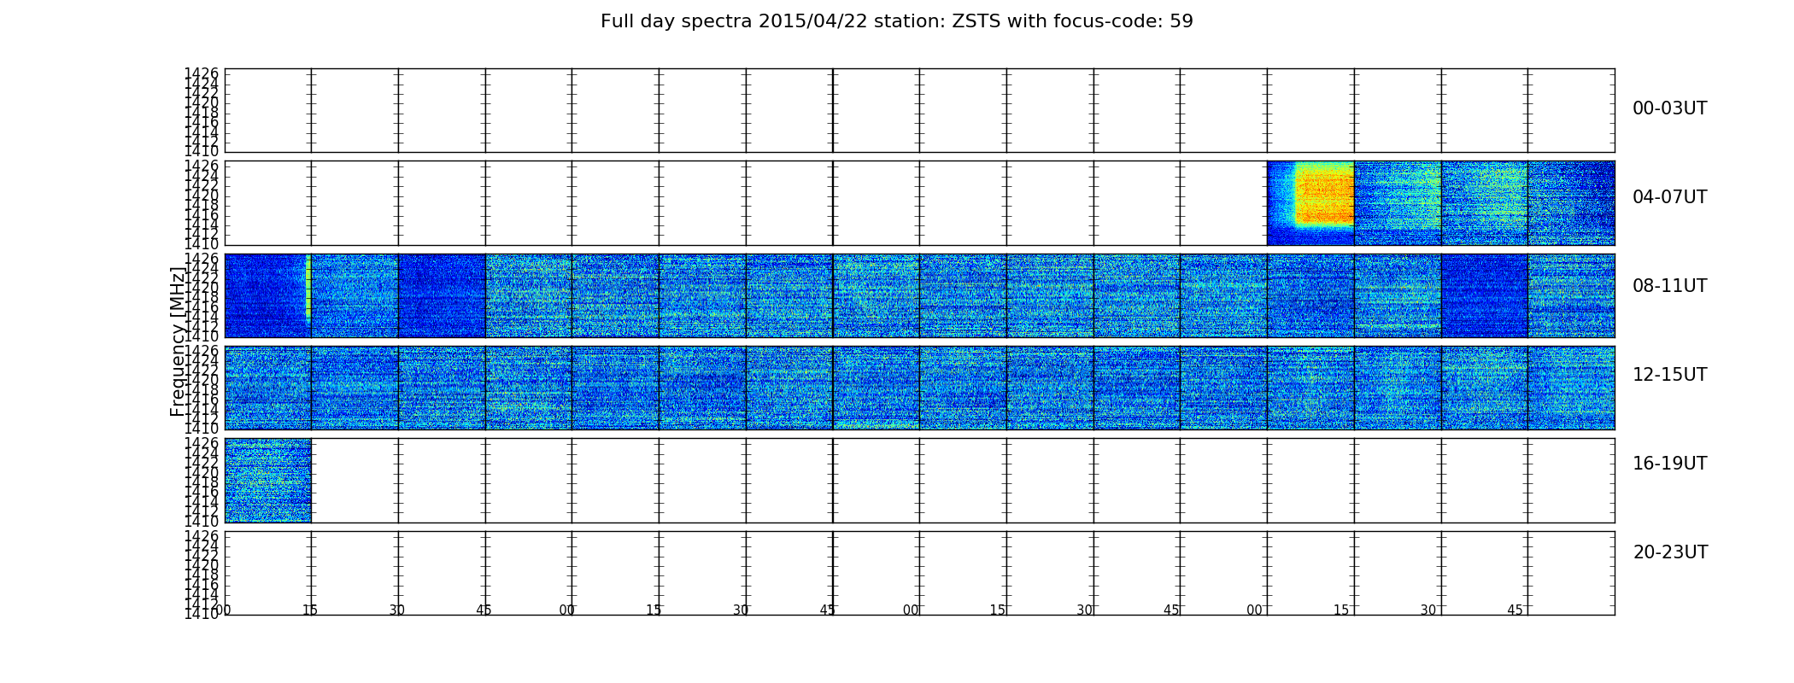Click the empty 00-03UT spectrum panel
This screenshot has height=683, width=1794.
(x=919, y=110)
